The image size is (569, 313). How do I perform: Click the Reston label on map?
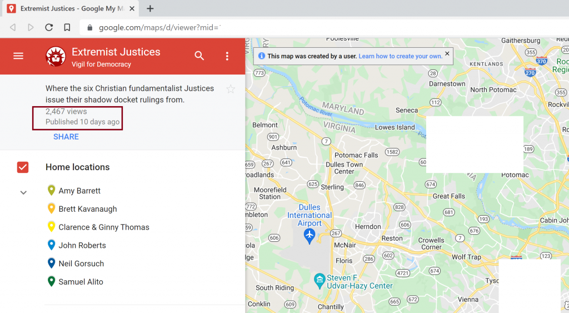(392, 238)
